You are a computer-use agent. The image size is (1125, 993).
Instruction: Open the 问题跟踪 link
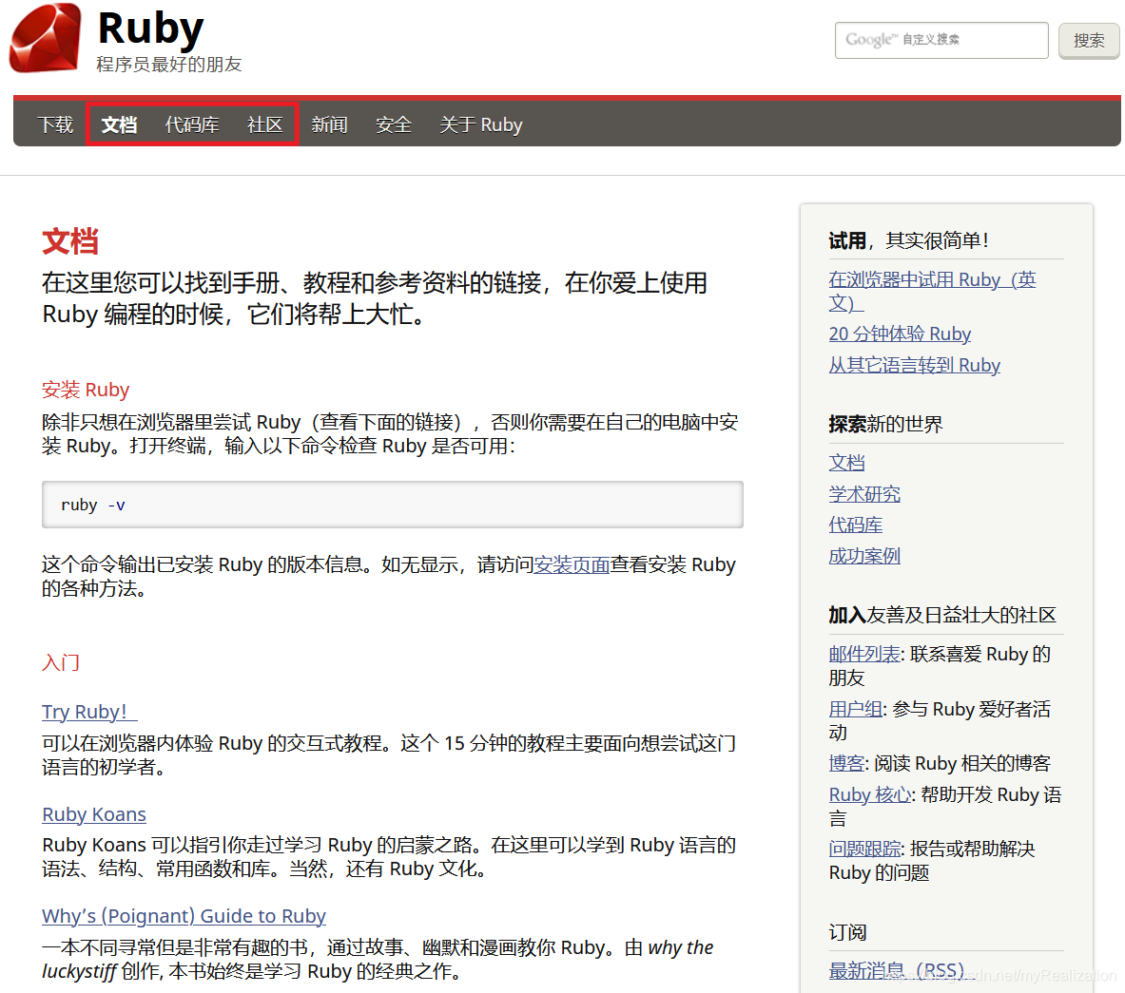[x=864, y=849]
